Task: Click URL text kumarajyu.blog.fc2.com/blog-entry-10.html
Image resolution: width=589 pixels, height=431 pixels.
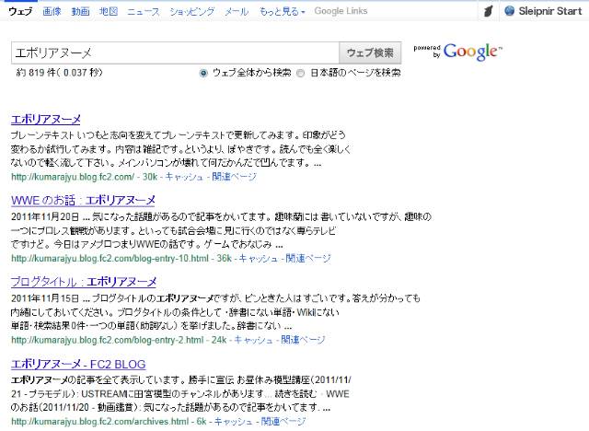Action: click(110, 258)
